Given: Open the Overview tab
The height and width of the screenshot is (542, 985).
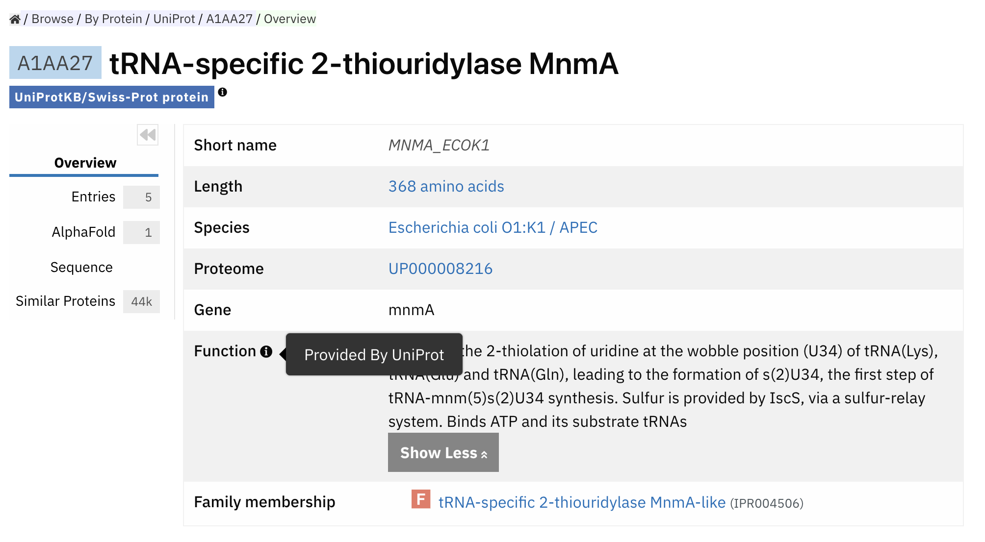Looking at the screenshot, I should 85,163.
